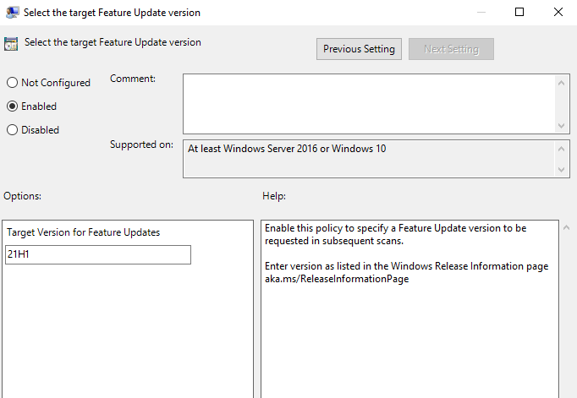
Task: Click the Supported on scroll-down arrow
Action: [x=563, y=170]
